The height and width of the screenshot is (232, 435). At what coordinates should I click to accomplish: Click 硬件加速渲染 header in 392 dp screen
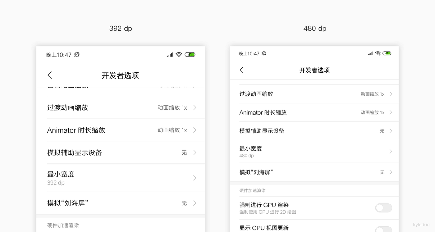click(63, 225)
